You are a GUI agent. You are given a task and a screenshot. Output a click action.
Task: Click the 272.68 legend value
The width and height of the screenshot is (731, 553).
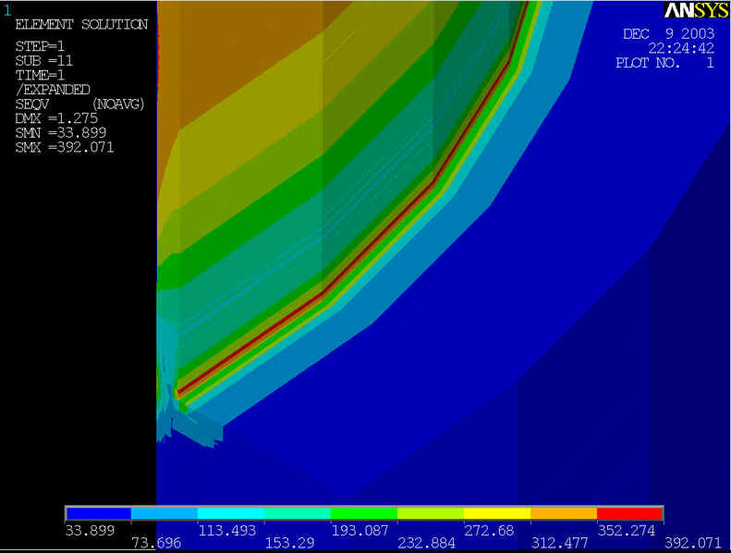[x=489, y=531]
